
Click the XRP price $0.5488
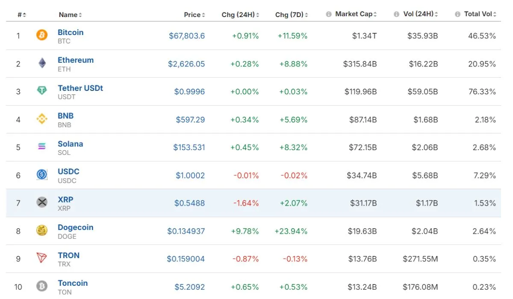pos(189,203)
